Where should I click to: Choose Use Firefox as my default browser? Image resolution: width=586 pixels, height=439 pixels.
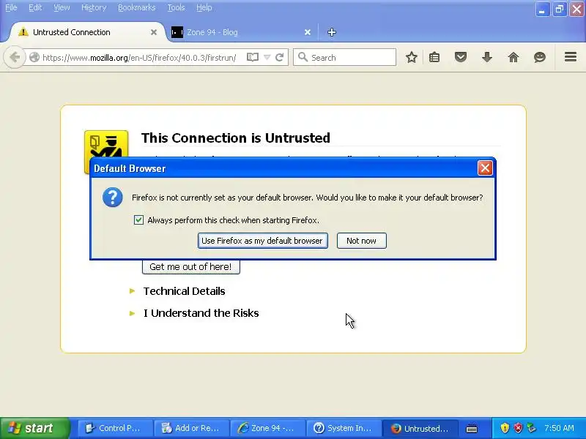[263, 241]
